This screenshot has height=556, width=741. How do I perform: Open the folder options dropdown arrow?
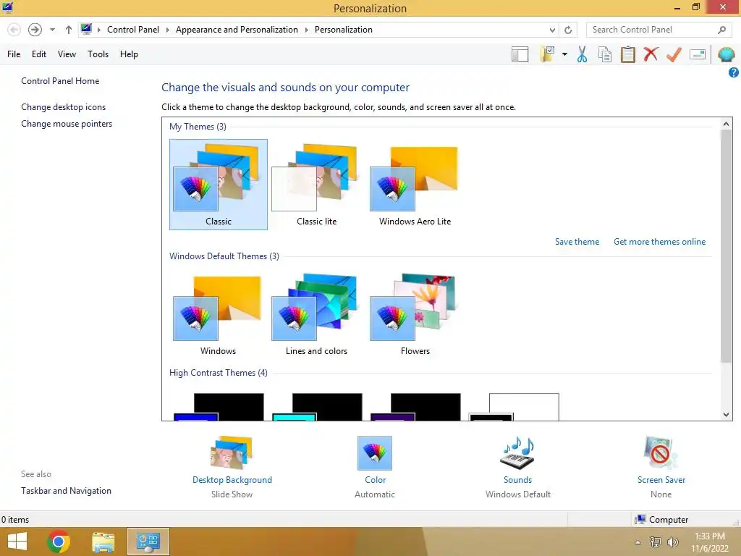tap(564, 54)
